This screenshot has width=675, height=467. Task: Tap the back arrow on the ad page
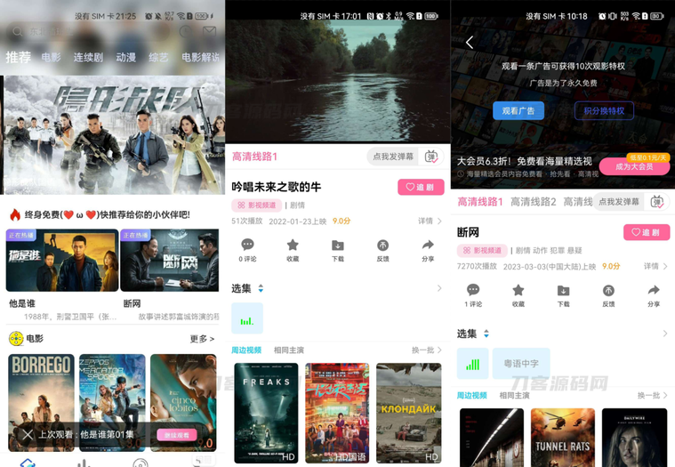click(470, 43)
